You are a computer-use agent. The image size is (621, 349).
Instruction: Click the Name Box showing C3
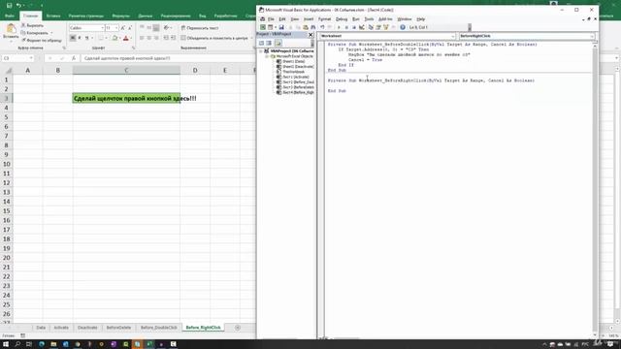(17, 58)
